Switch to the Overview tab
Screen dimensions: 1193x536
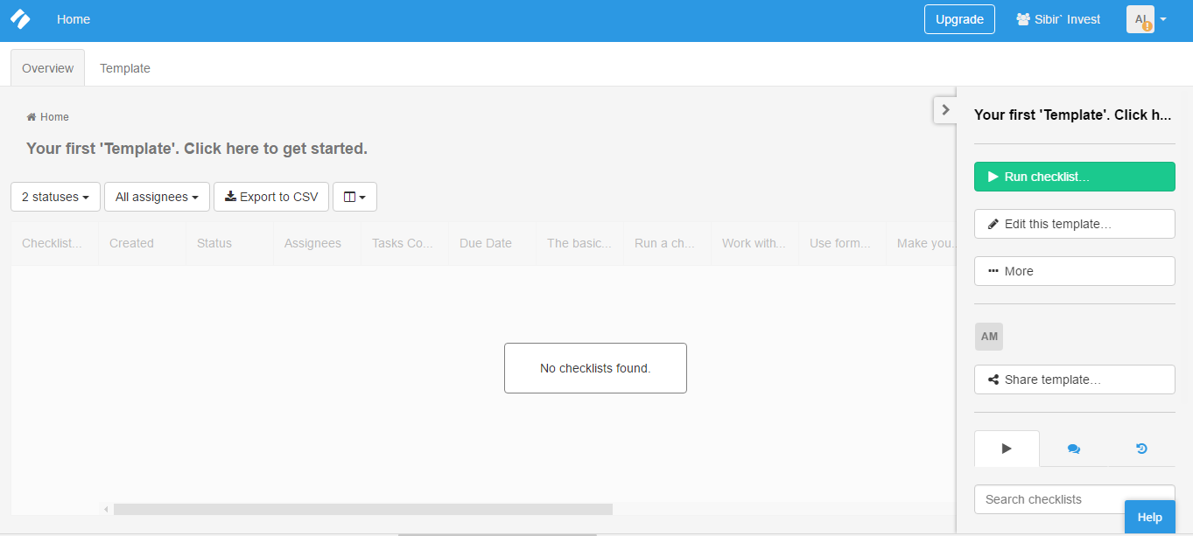[x=47, y=68]
